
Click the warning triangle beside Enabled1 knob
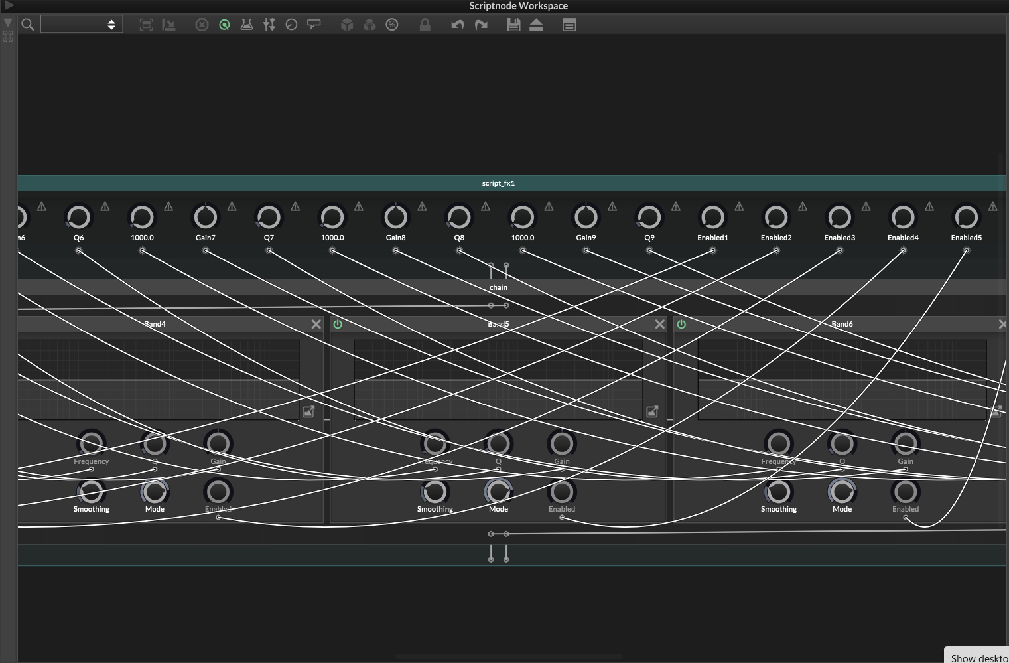tap(739, 207)
